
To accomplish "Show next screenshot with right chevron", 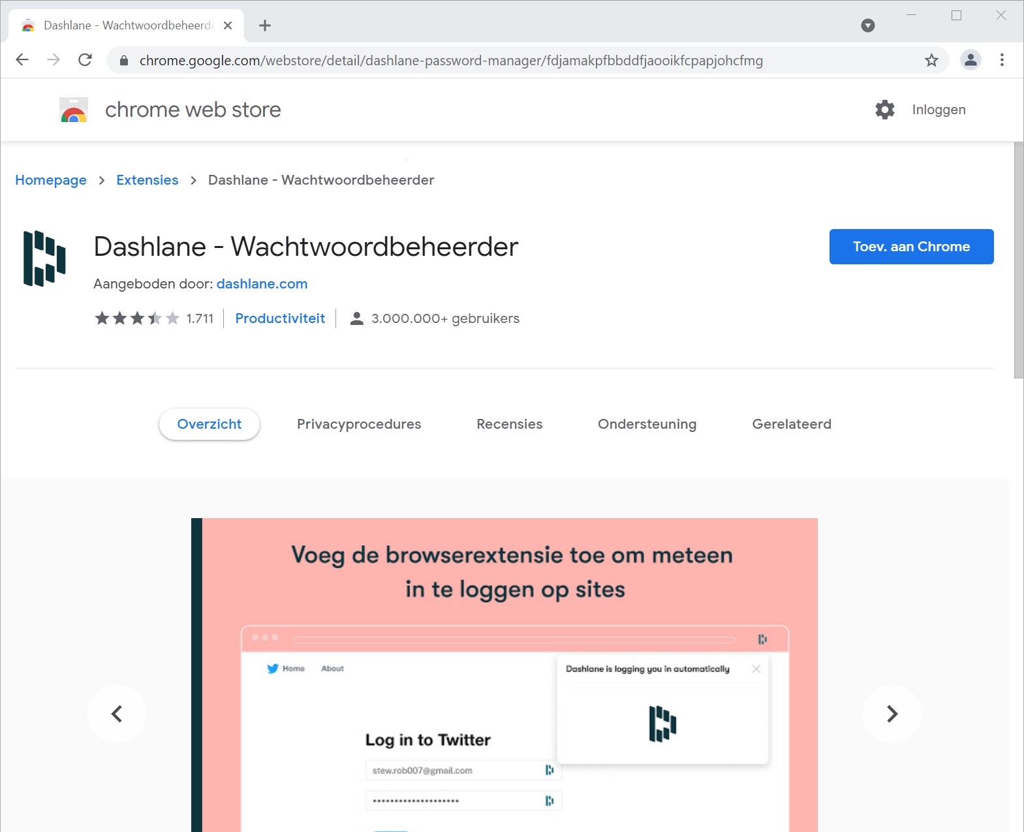I will click(892, 714).
